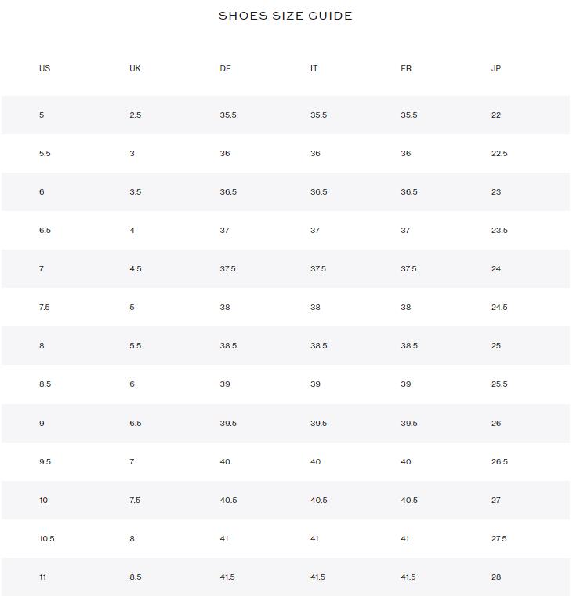Select UK size 8.5 cell
573x601 pixels.
point(135,577)
